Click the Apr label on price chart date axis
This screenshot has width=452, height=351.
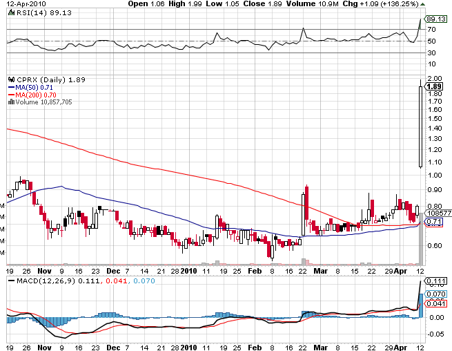(x=401, y=271)
